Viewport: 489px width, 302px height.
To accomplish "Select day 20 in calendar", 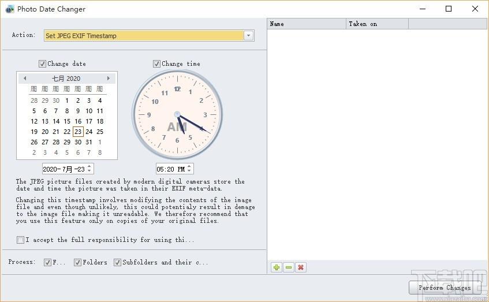I will (x=45, y=132).
